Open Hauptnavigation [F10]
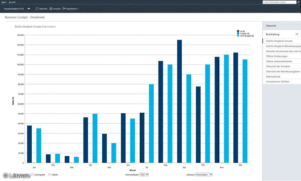301x181 pixels. click(14, 9)
